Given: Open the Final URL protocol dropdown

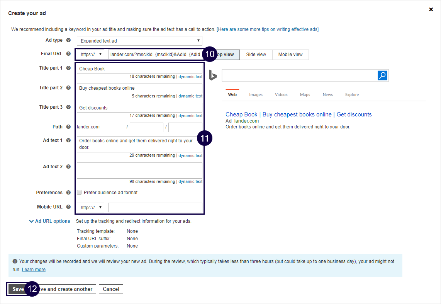Looking at the screenshot, I should 90,55.
